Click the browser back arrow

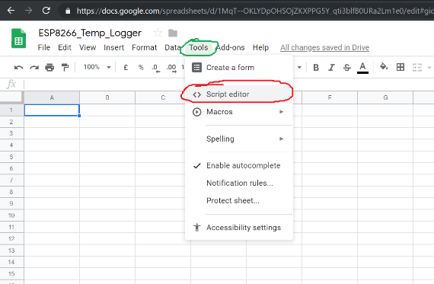pos(11,11)
